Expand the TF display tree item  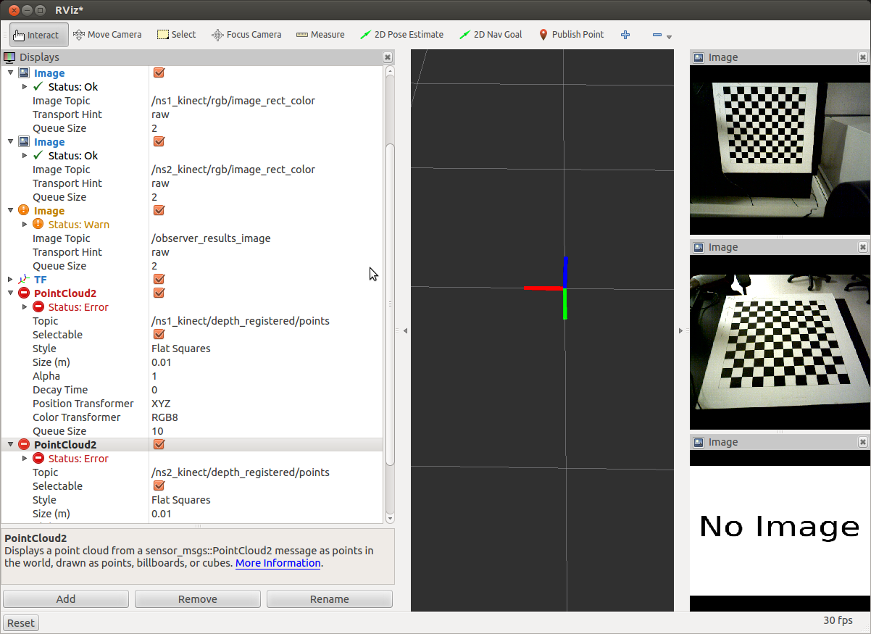10,280
